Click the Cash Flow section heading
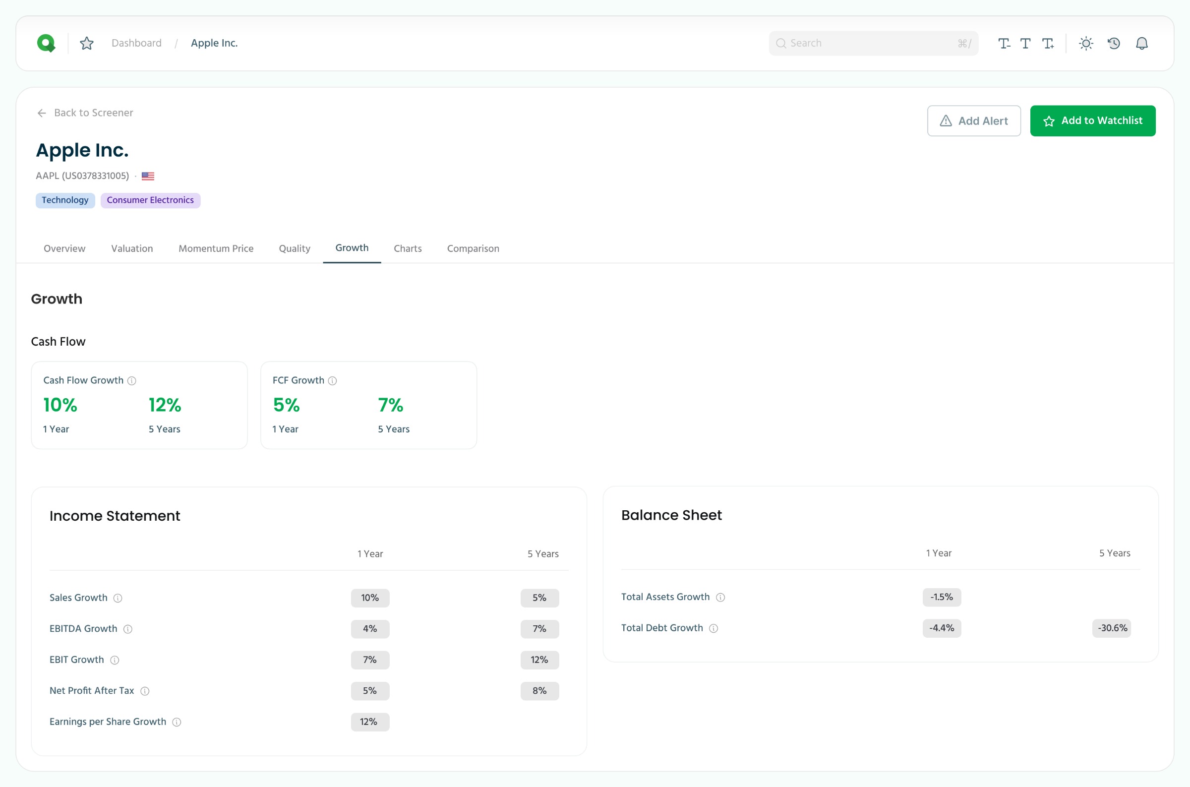 click(58, 342)
